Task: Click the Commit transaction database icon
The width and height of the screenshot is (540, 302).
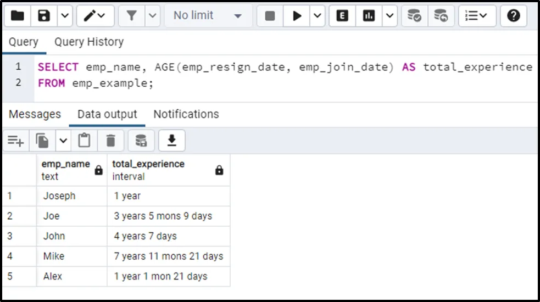Action: (x=414, y=16)
